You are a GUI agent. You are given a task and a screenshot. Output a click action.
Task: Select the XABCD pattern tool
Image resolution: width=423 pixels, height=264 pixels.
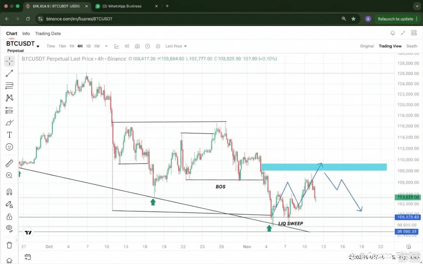[x=9, y=98]
